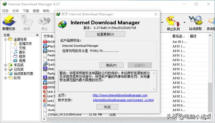The image size is (215, 123).
Task: Click left arrow of horizontal scrollbar
Action: [x=44, y=119]
